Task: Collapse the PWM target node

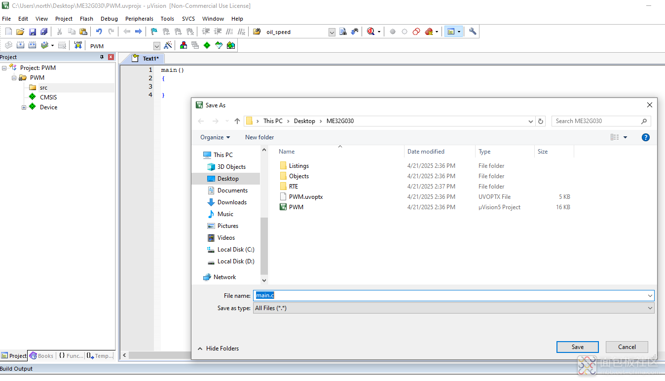Action: 14,78
